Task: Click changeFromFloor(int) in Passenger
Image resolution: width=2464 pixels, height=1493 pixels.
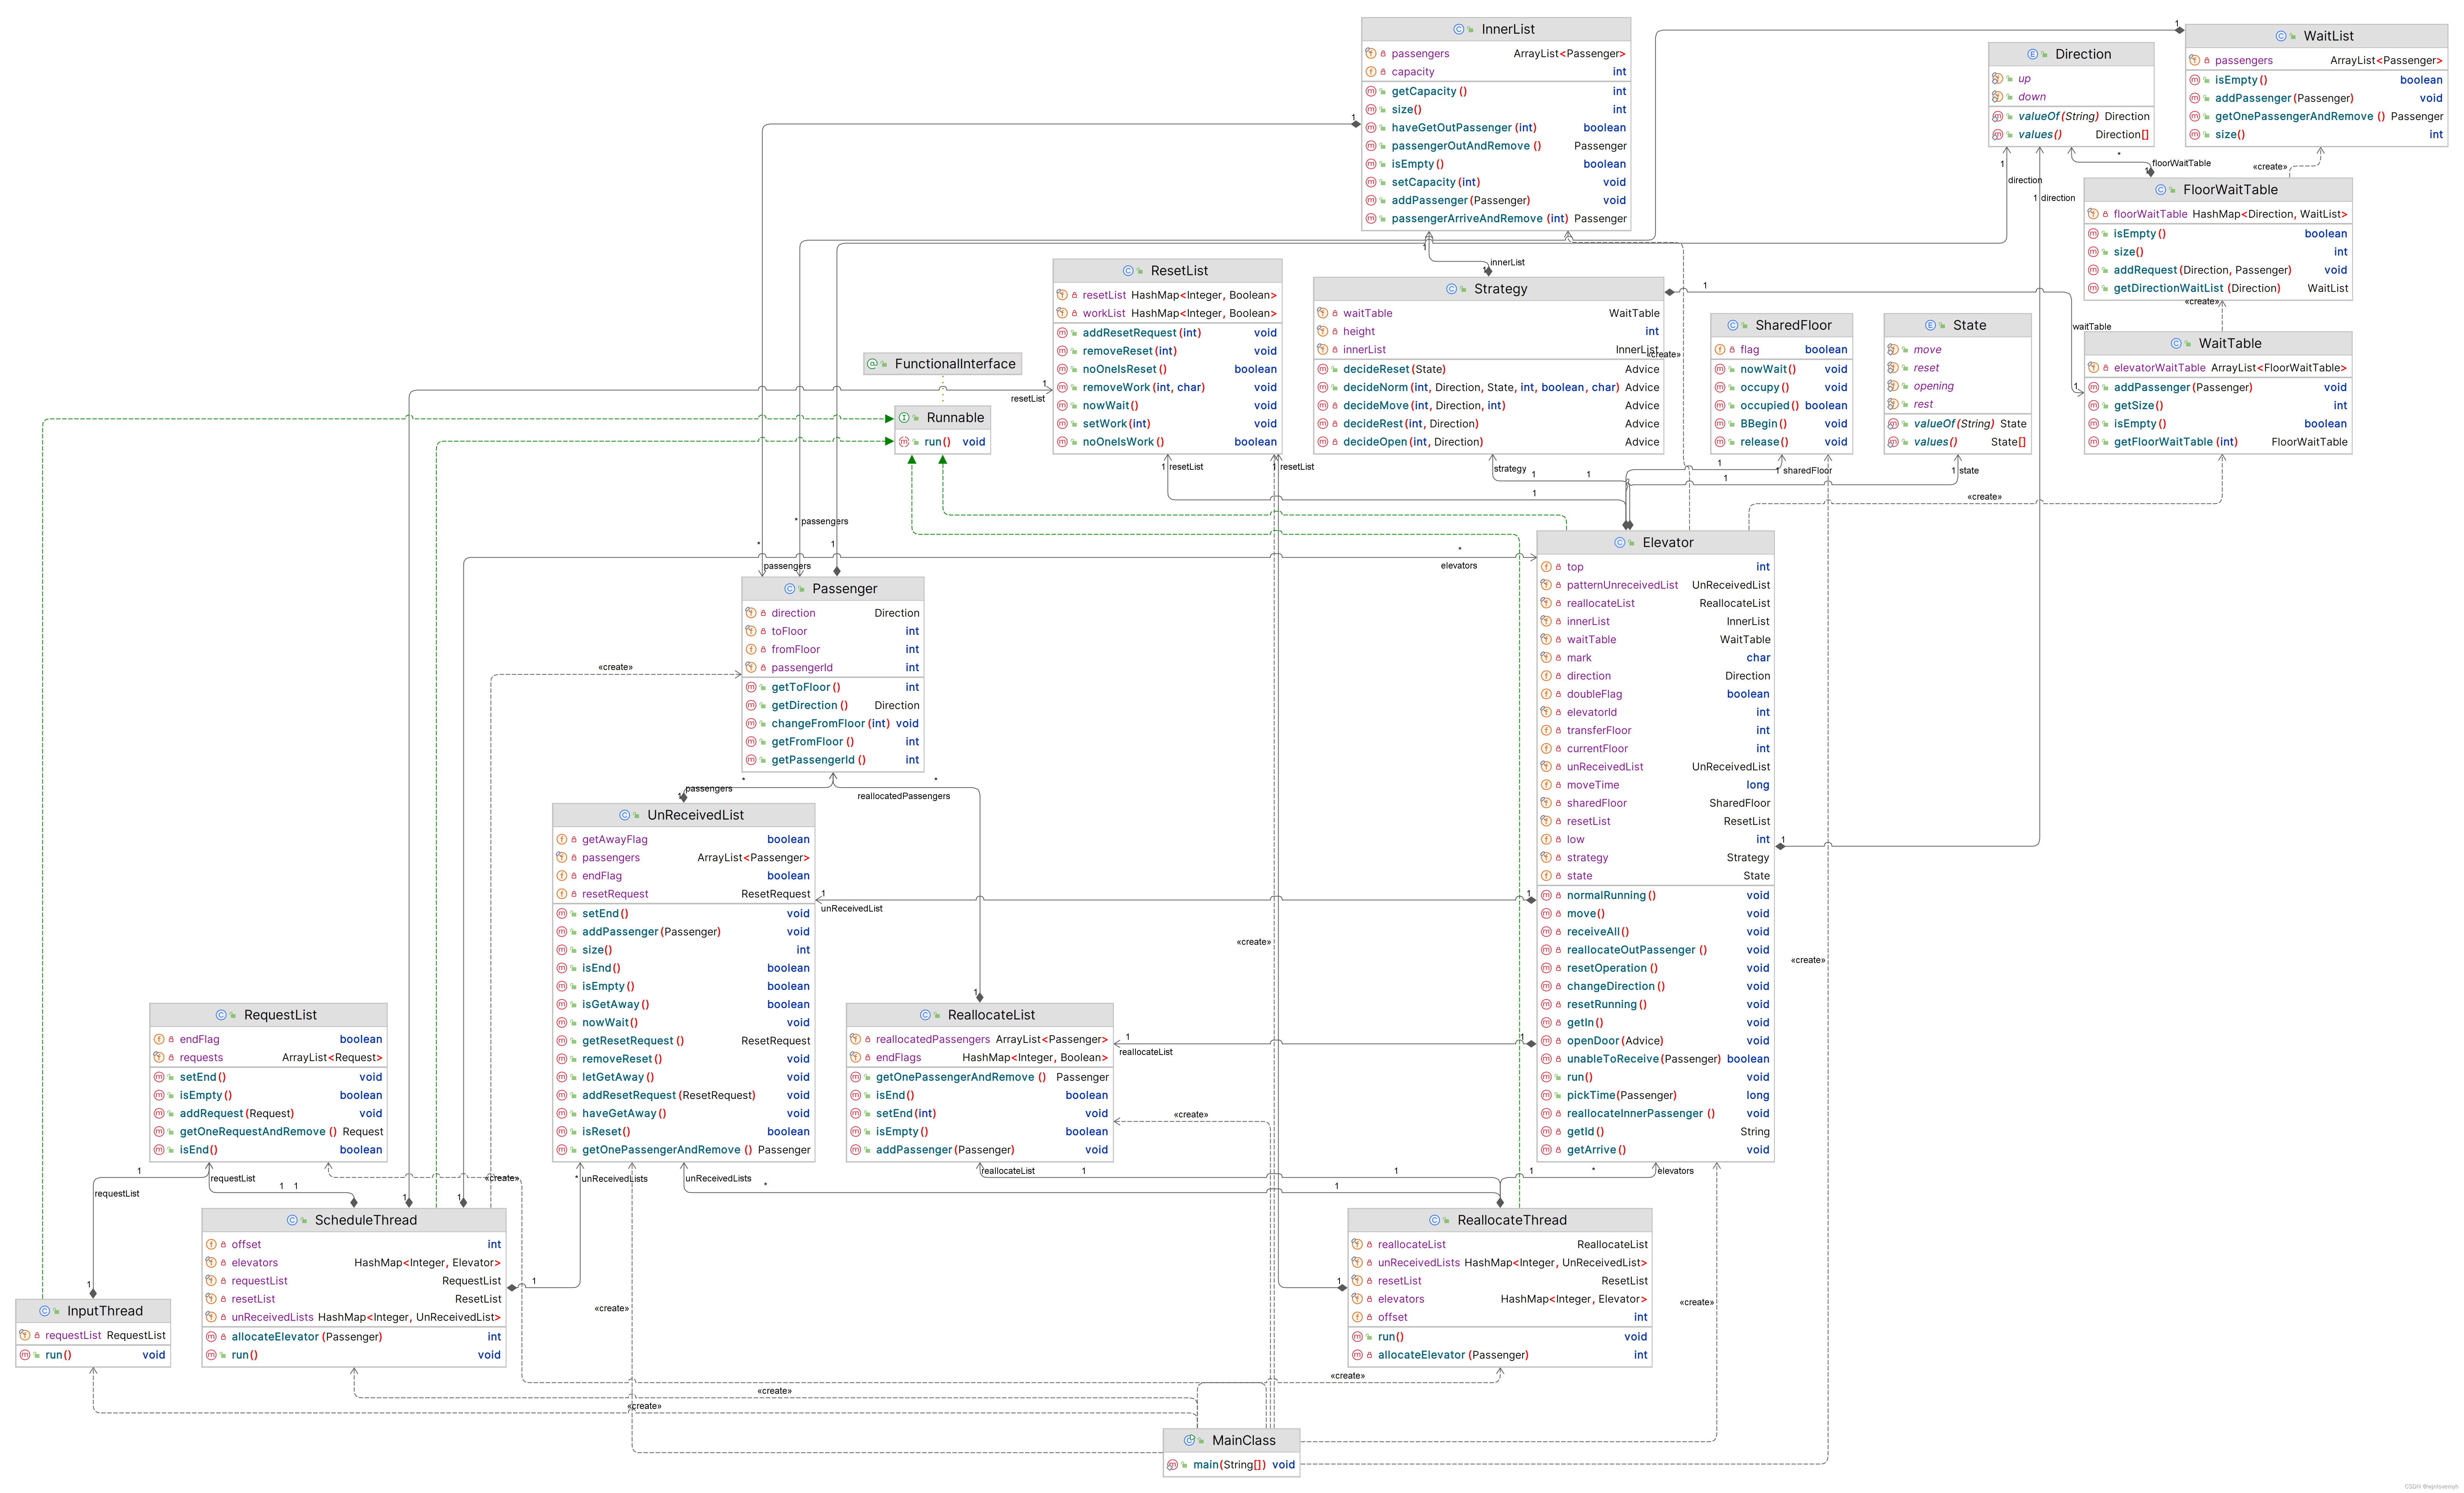Action: 832,724
